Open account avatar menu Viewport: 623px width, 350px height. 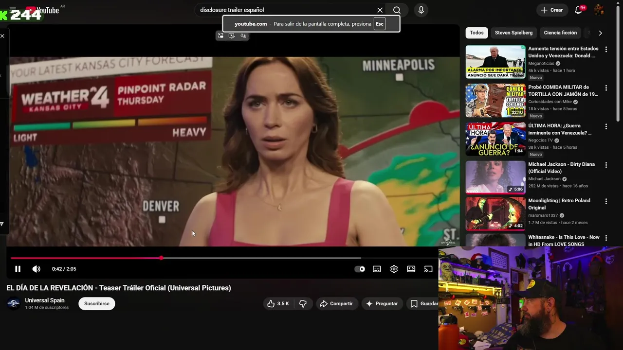(x=599, y=10)
